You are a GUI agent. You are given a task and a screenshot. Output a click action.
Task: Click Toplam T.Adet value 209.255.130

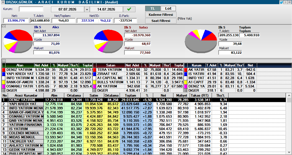tap(229, 35)
